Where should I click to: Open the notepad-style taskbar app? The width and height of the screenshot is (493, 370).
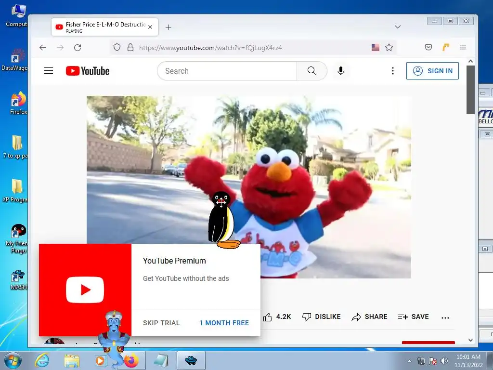pyautogui.click(x=161, y=360)
